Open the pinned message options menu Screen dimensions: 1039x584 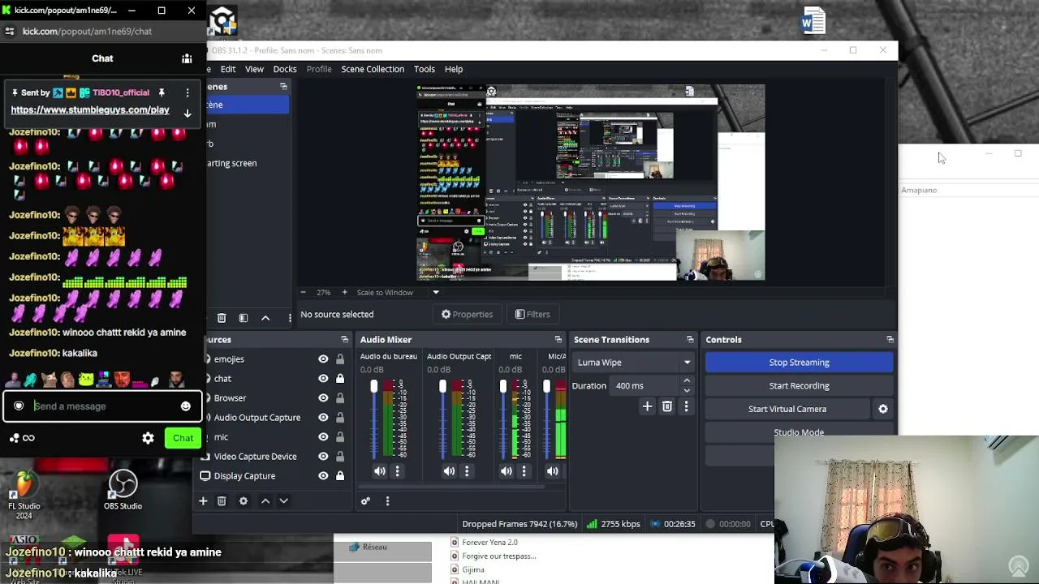(188, 92)
